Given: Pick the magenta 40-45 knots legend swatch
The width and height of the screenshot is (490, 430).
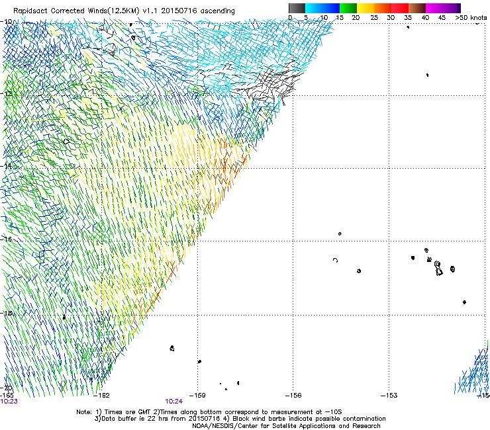Looking at the screenshot, I should (434, 8).
